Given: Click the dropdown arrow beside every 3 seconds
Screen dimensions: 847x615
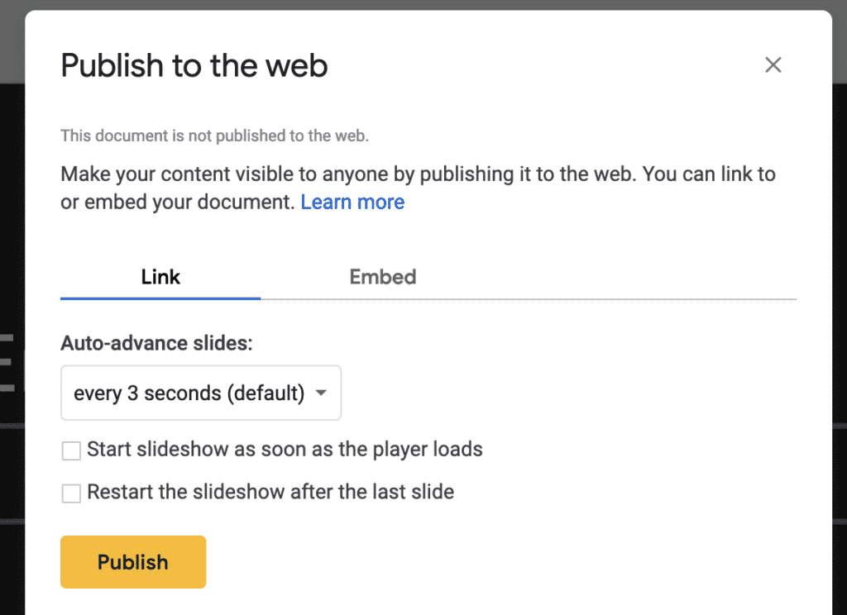Looking at the screenshot, I should click(321, 393).
